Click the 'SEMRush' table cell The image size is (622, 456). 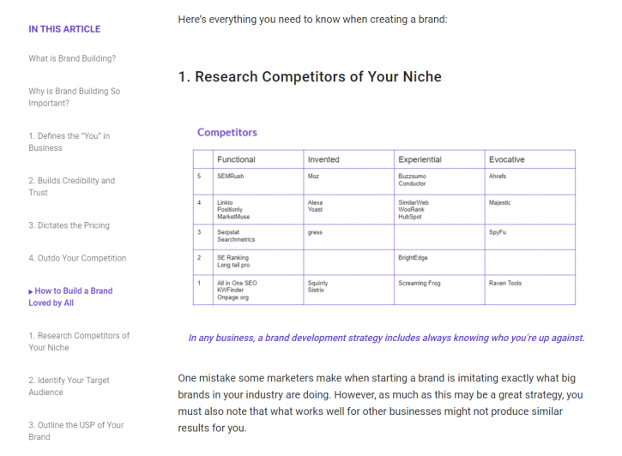(258, 182)
